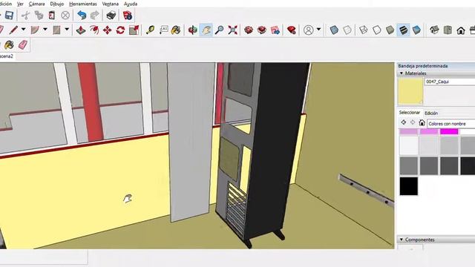475x267 pixels.
Task: Open the Ayuda menu
Action: click(131, 4)
